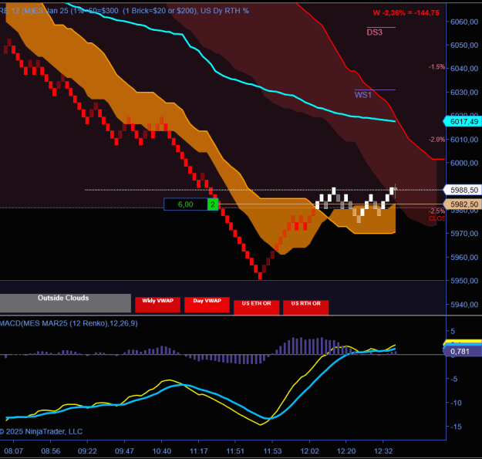The width and height of the screenshot is (482, 459).
Task: Click the 6060,00 price axis label
Action: tap(464, 22)
